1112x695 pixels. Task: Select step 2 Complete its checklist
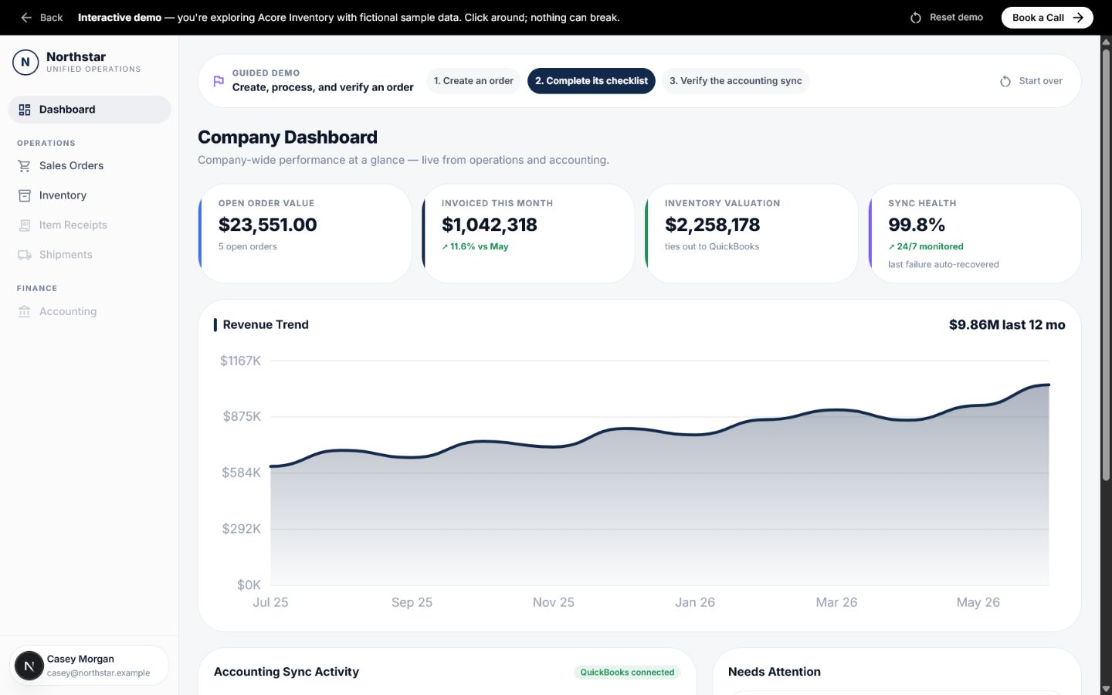pos(592,81)
